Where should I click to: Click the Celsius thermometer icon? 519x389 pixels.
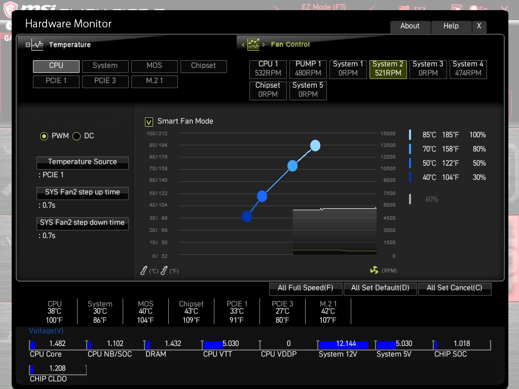pyautogui.click(x=143, y=270)
